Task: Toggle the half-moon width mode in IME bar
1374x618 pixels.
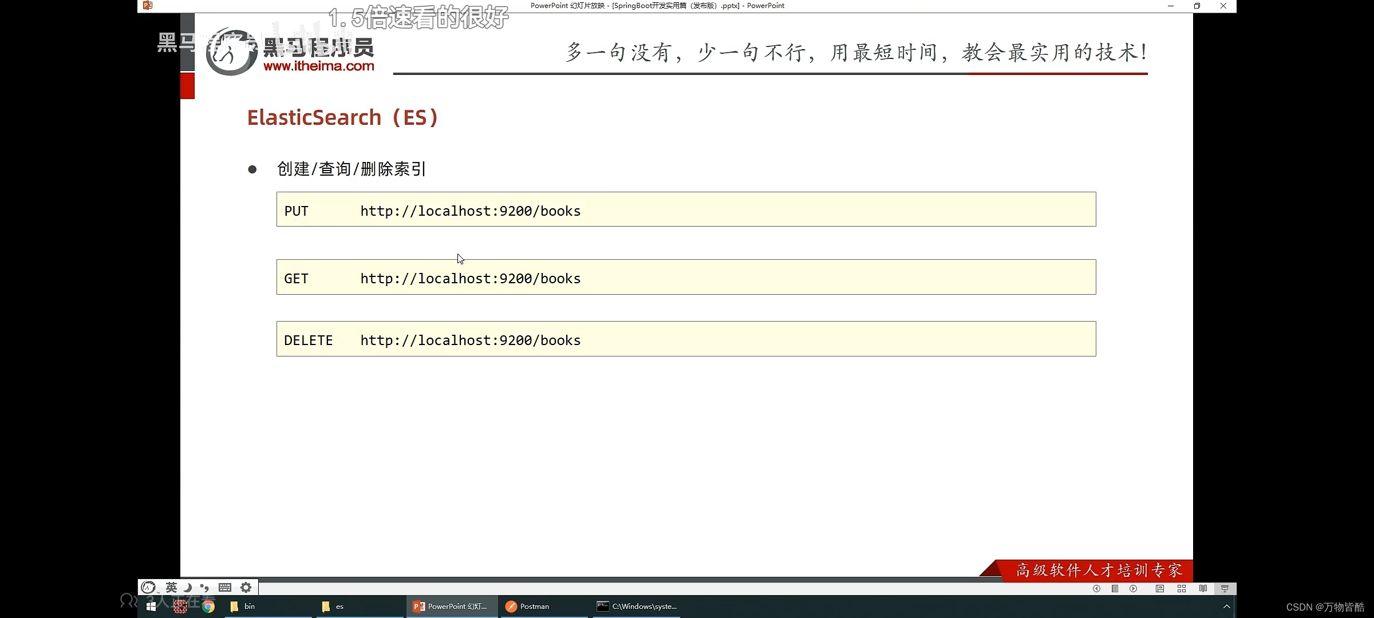Action: point(187,587)
